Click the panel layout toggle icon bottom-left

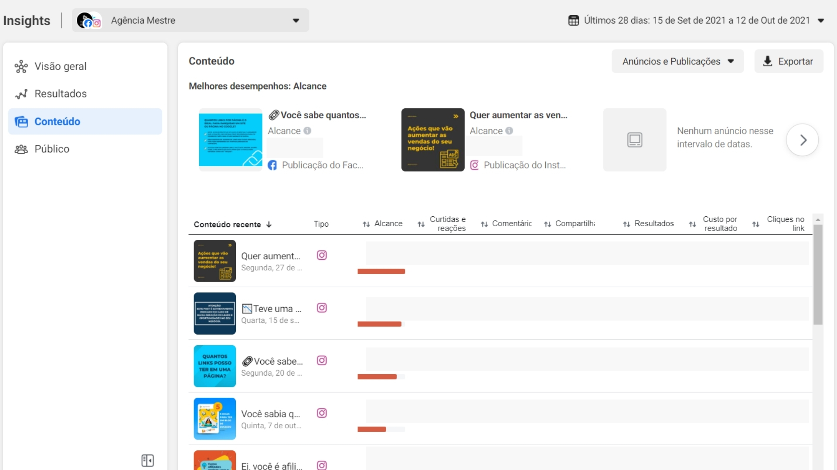tap(147, 460)
